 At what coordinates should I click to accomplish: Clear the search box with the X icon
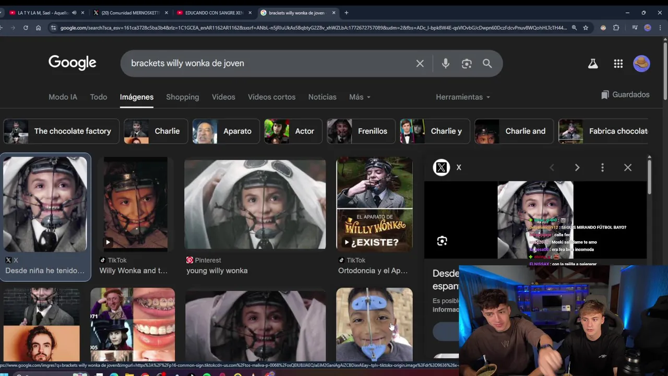pyautogui.click(x=420, y=63)
